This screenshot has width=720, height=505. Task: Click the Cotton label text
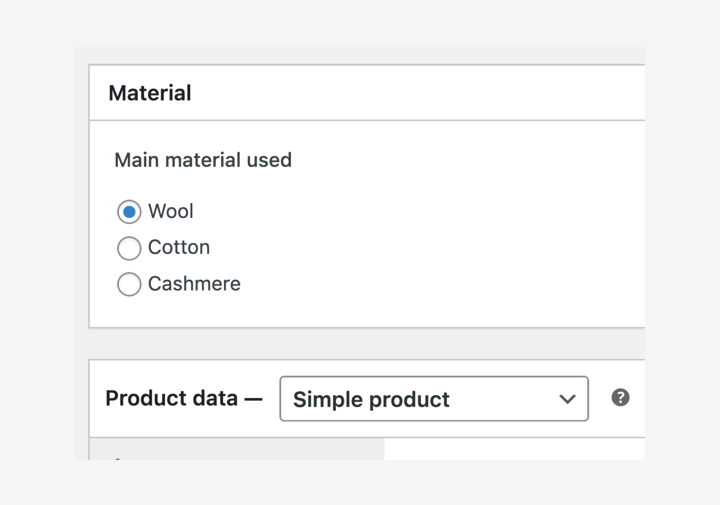(179, 248)
